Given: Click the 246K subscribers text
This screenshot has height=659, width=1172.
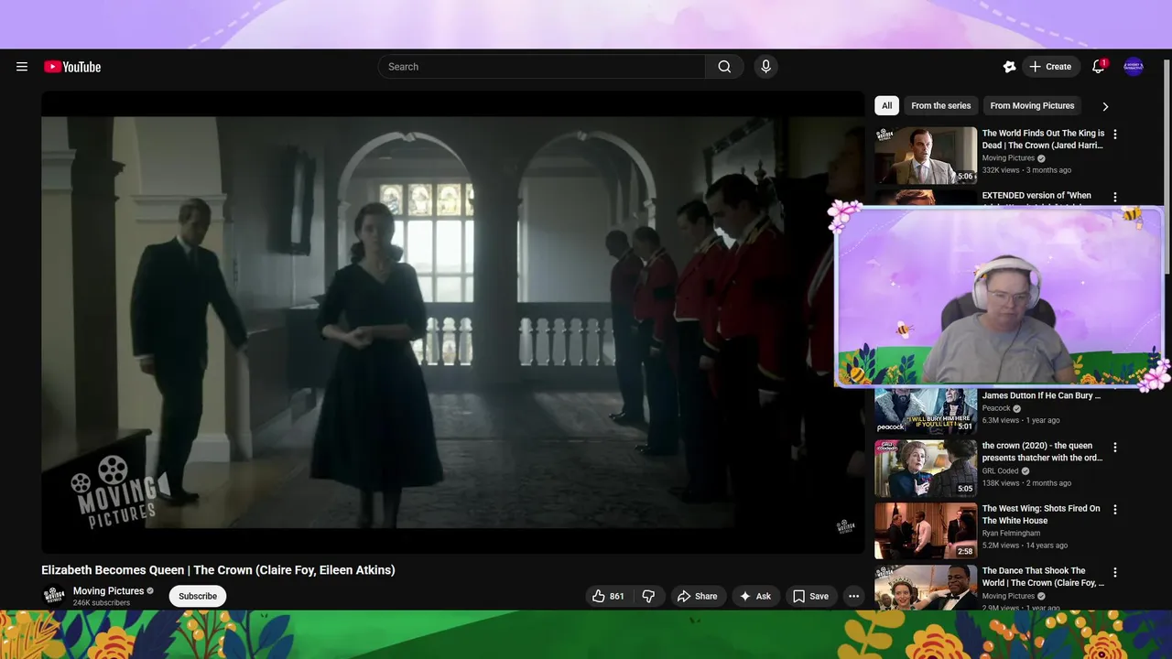Looking at the screenshot, I should coord(102,603).
